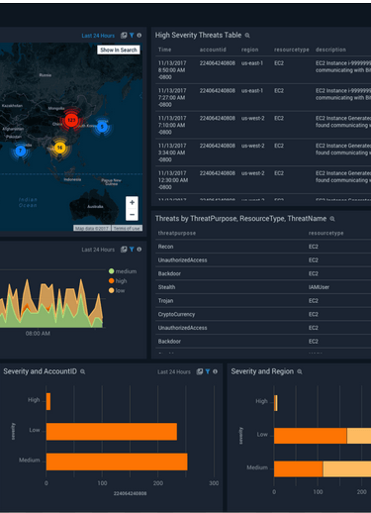This screenshot has width=371, height=513.
Task: Click the light Medium segment in Region chart
Action: (x=347, y=468)
